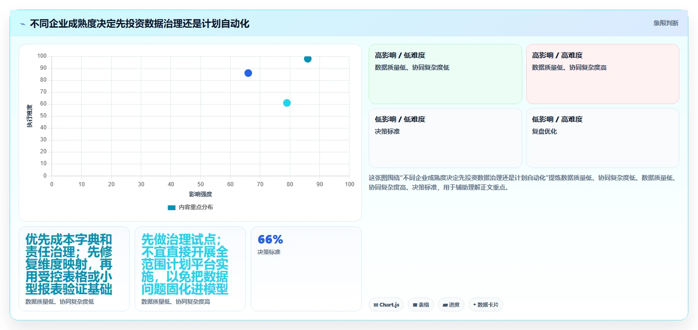Toggle the 内容重点分布 legend swatch
Viewport: 698px width, 330px height.
(x=172, y=207)
